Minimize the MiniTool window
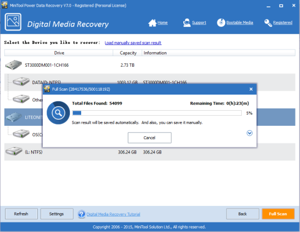Screen dimensions: 300x232 tap(268, 6)
